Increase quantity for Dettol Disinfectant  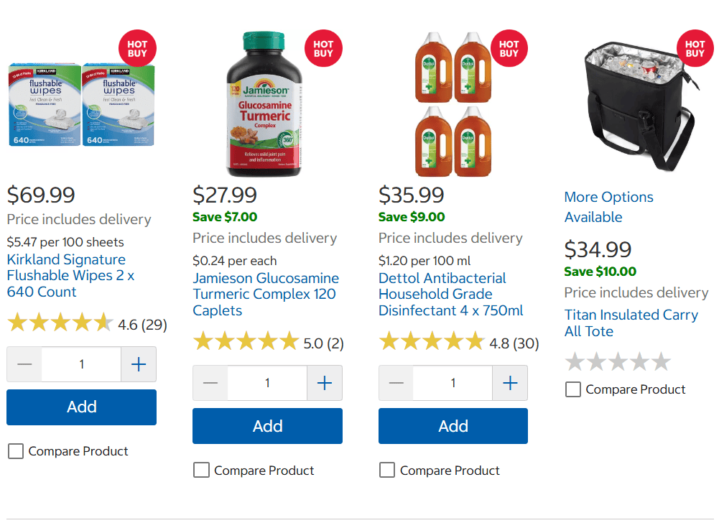tap(510, 383)
